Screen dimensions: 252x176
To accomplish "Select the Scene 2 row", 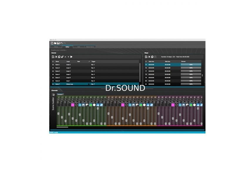I will [x=95, y=68].
